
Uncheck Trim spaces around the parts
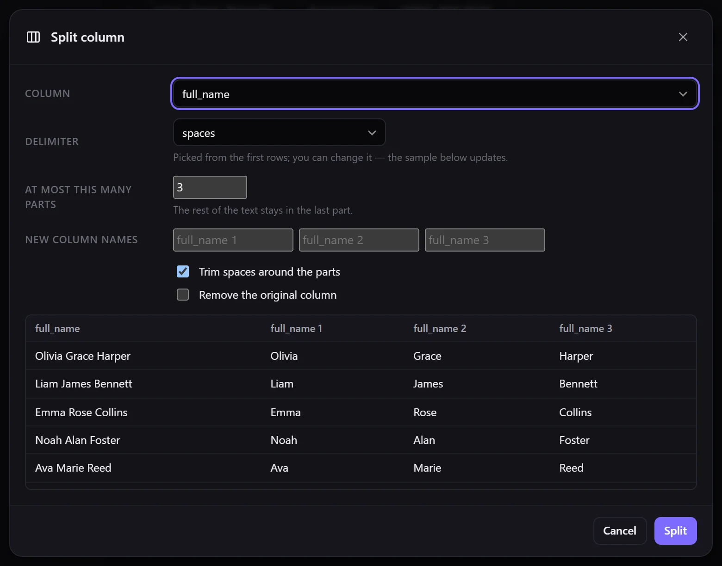(x=183, y=271)
